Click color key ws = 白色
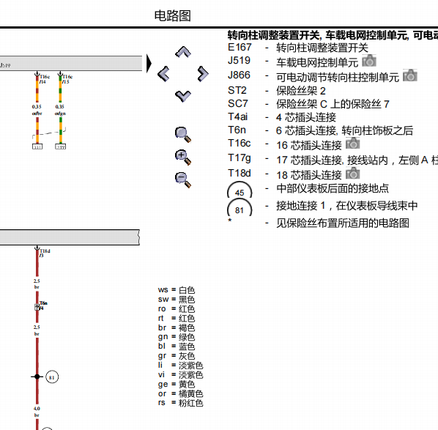Screen dimensions: 438x430 click(177, 290)
